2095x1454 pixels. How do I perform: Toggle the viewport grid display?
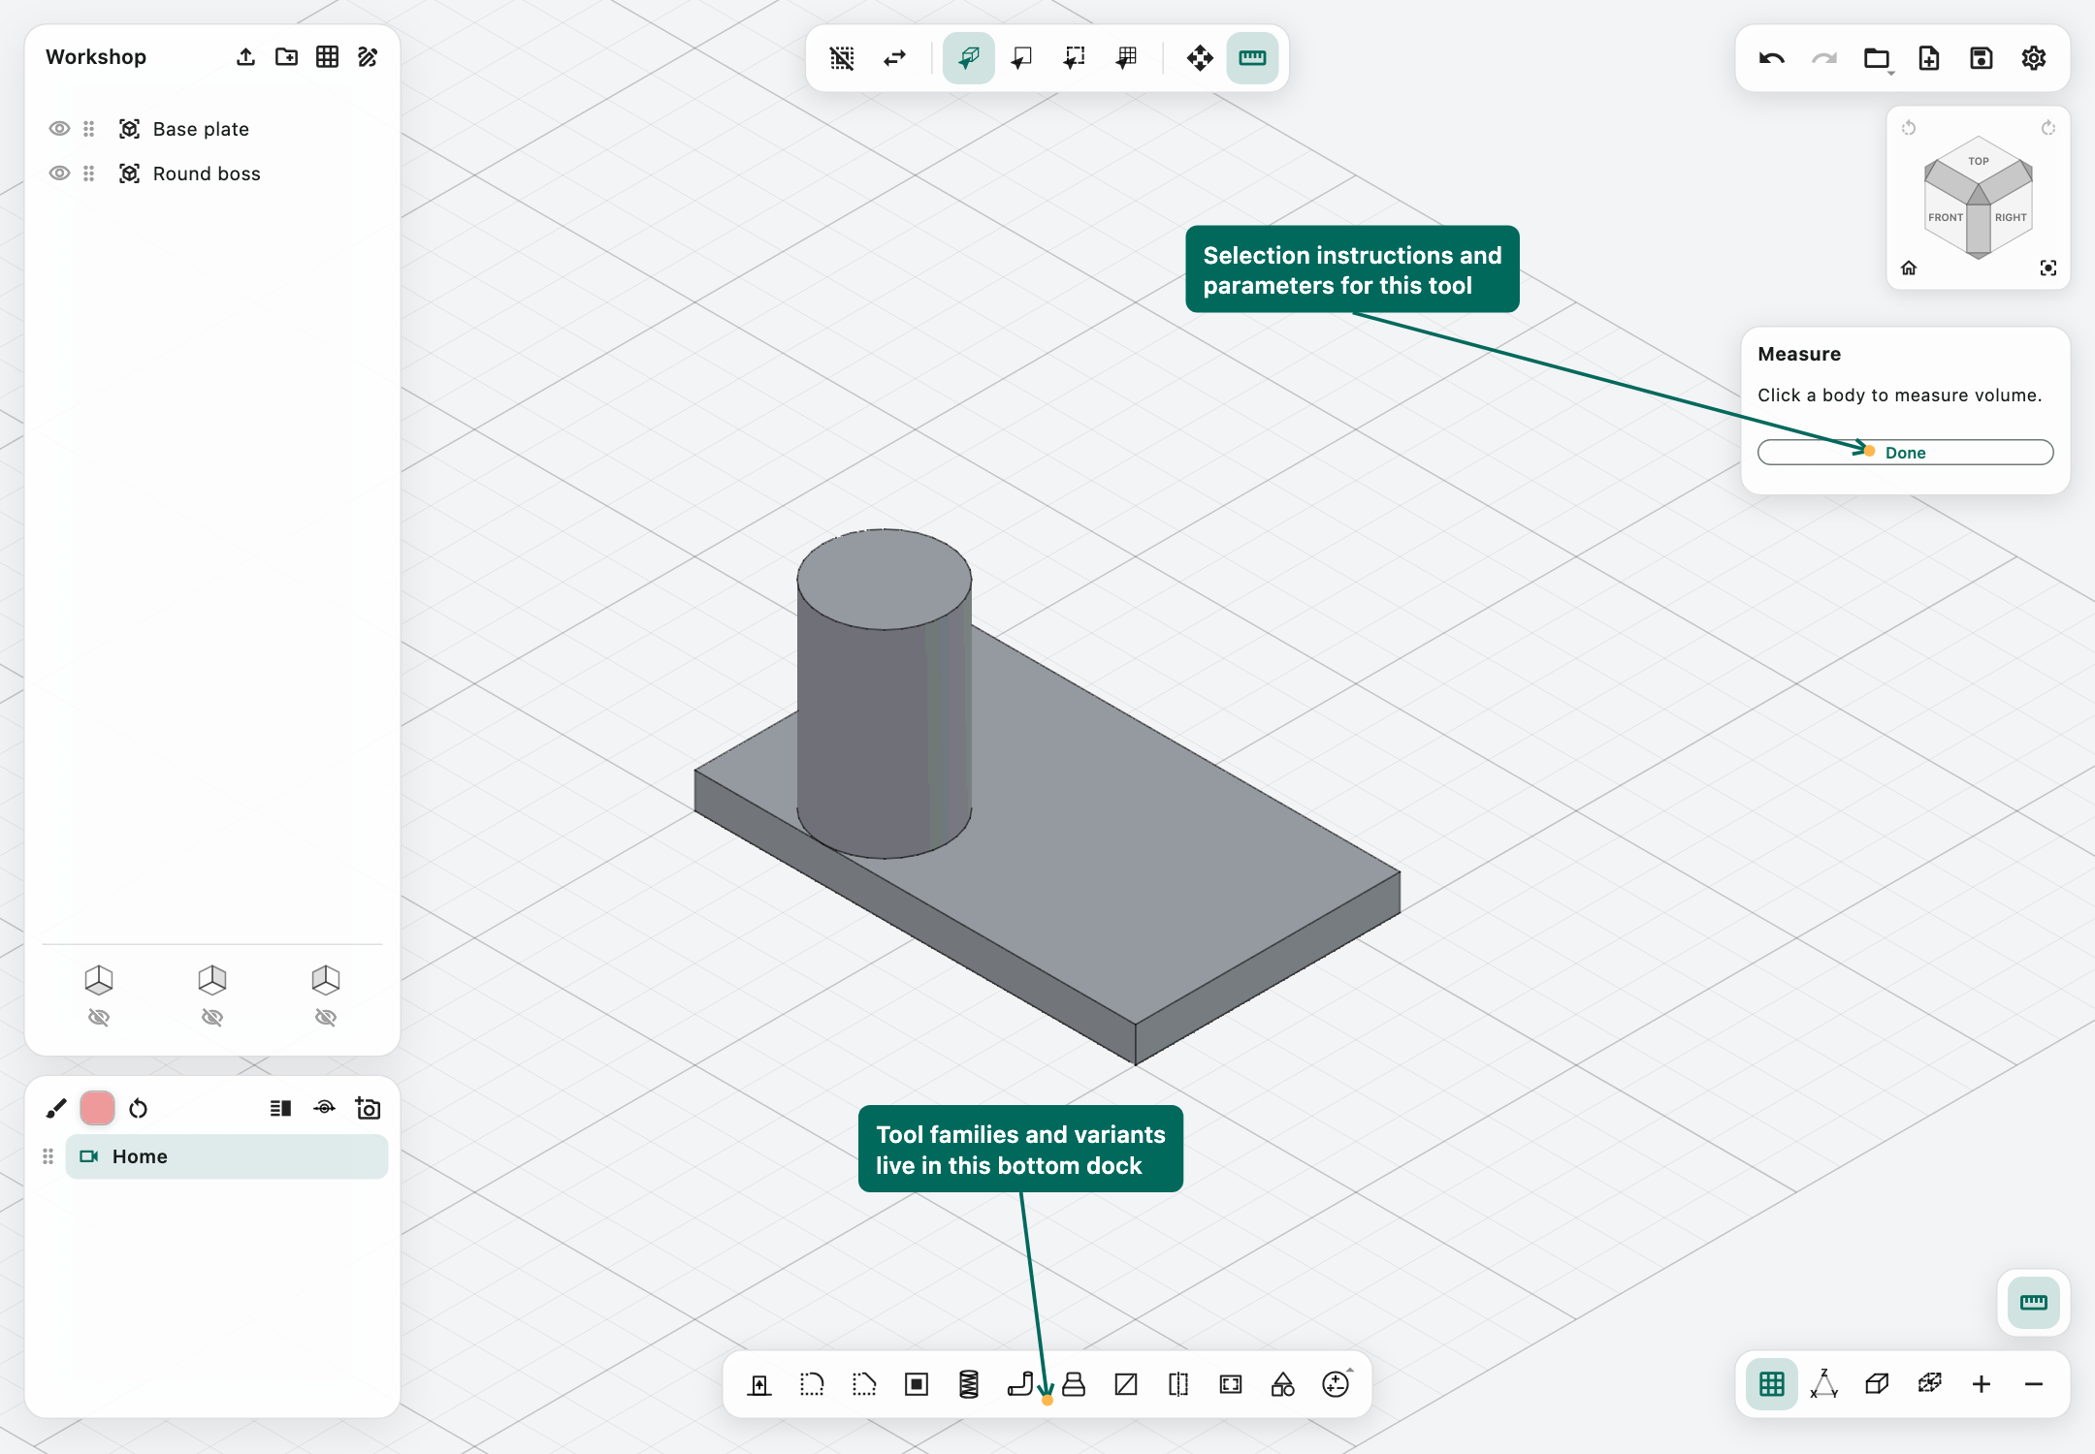coord(1772,1384)
